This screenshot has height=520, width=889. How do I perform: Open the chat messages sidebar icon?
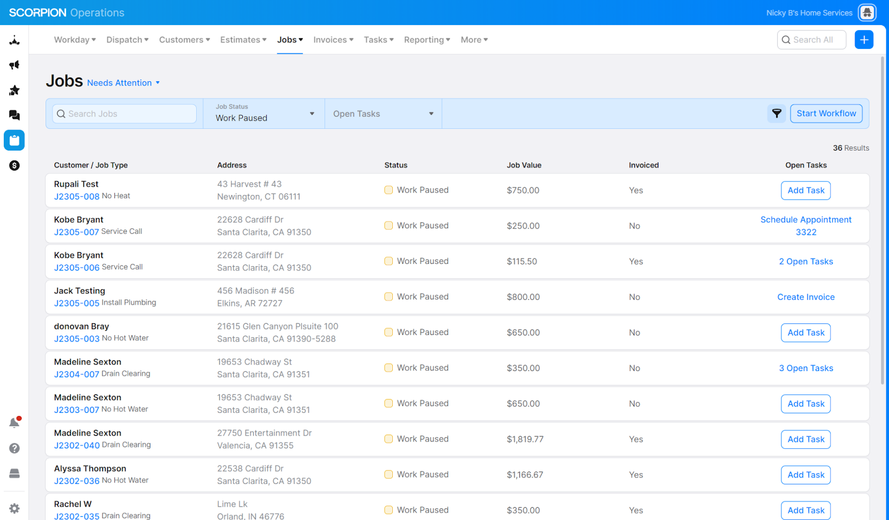tap(14, 115)
